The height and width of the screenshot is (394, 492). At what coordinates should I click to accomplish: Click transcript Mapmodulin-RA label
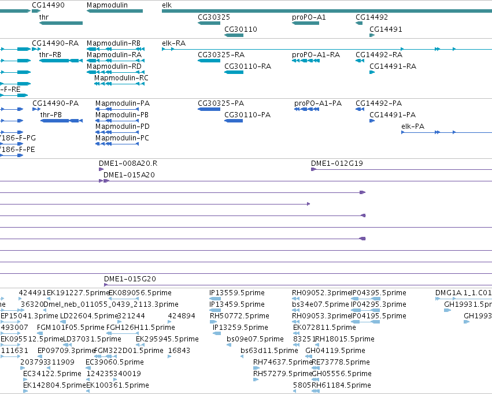114,54
